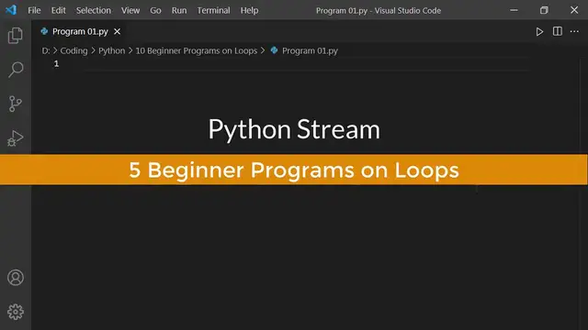Expand the Python breadcrumb folder
This screenshot has height=330, width=588.
(112, 51)
